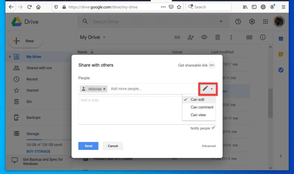This screenshot has height=174, width=294.
Task: Select the Can view permission
Action: tap(198, 115)
